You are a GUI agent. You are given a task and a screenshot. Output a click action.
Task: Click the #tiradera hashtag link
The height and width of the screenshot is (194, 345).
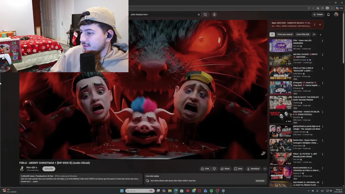(x=73, y=176)
